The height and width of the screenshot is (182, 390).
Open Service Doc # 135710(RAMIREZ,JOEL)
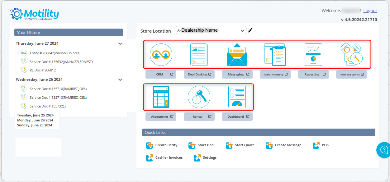(x=58, y=89)
